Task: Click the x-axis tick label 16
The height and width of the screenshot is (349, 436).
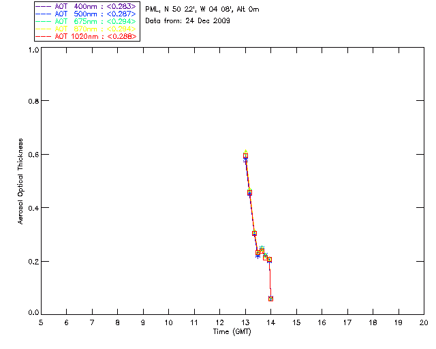Action: click(x=322, y=322)
